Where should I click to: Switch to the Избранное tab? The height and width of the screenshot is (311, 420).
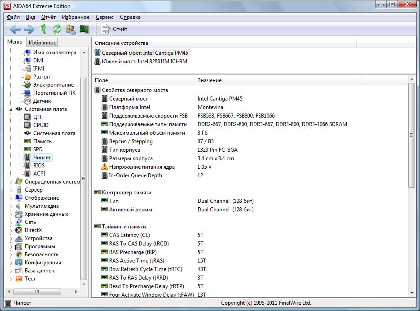(42, 42)
